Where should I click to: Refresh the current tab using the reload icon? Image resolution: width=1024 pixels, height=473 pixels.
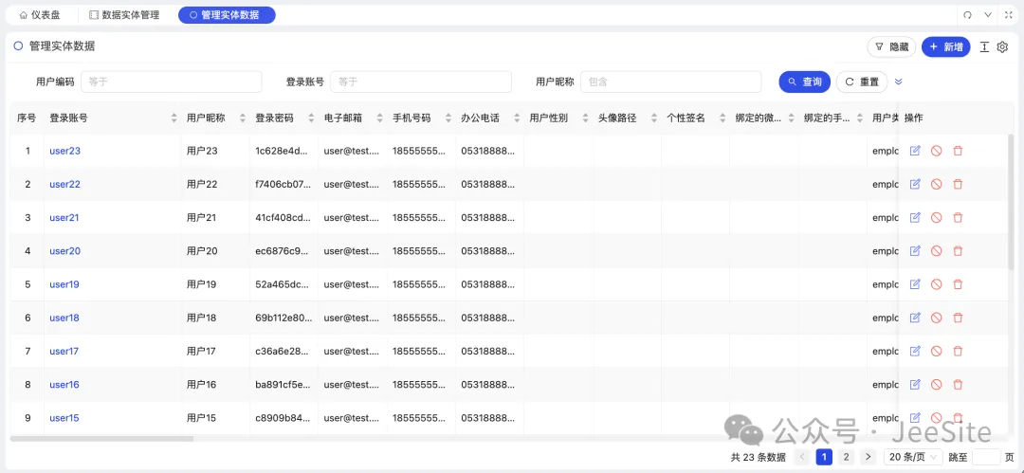(x=968, y=15)
